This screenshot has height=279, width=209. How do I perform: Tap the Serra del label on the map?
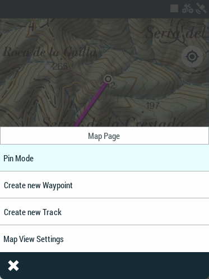tap(175, 34)
